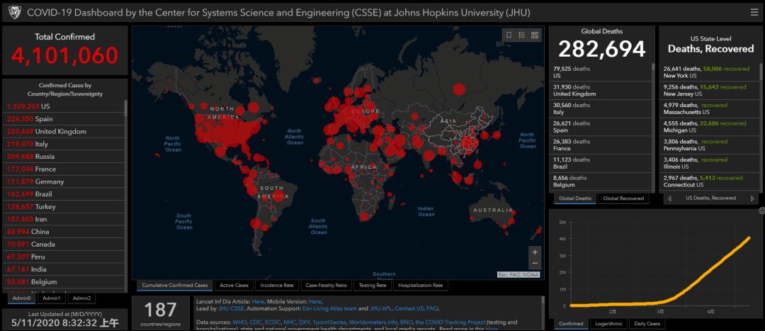Select Brazil in confirmed cases list

tap(64, 193)
